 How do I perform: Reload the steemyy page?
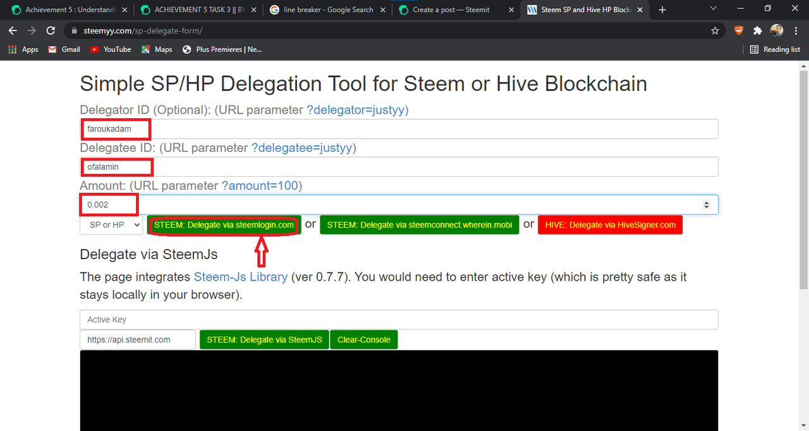(x=51, y=30)
